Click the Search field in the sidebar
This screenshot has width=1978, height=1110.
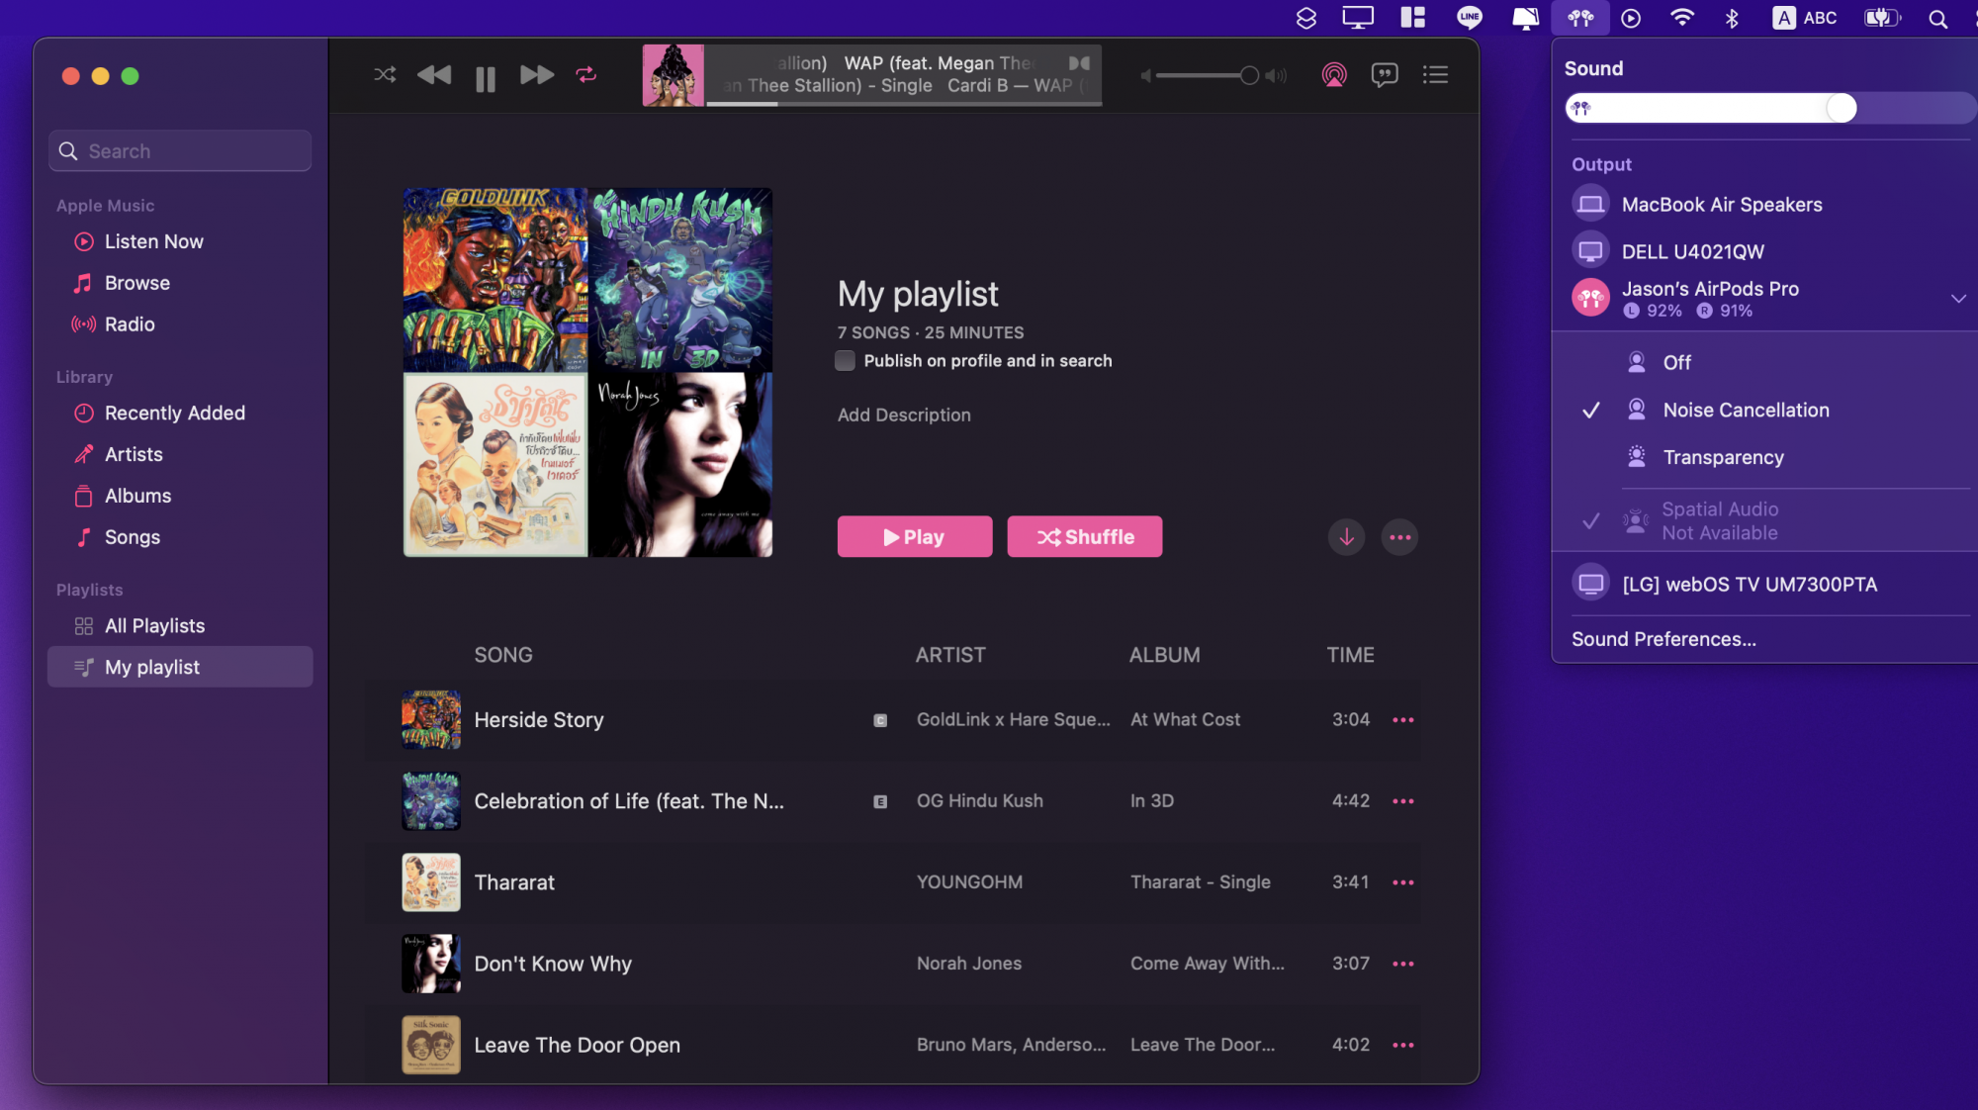click(180, 151)
